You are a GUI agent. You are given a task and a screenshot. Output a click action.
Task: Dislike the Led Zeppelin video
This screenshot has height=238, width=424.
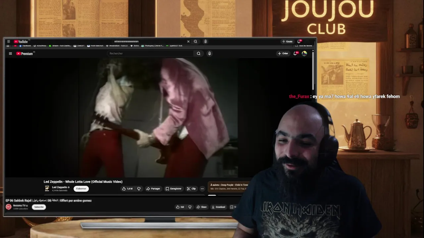click(x=139, y=189)
